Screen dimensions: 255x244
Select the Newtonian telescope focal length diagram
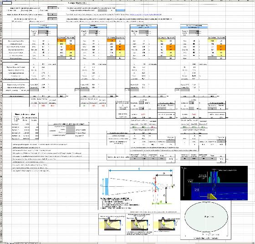pyautogui.click(x=139, y=188)
